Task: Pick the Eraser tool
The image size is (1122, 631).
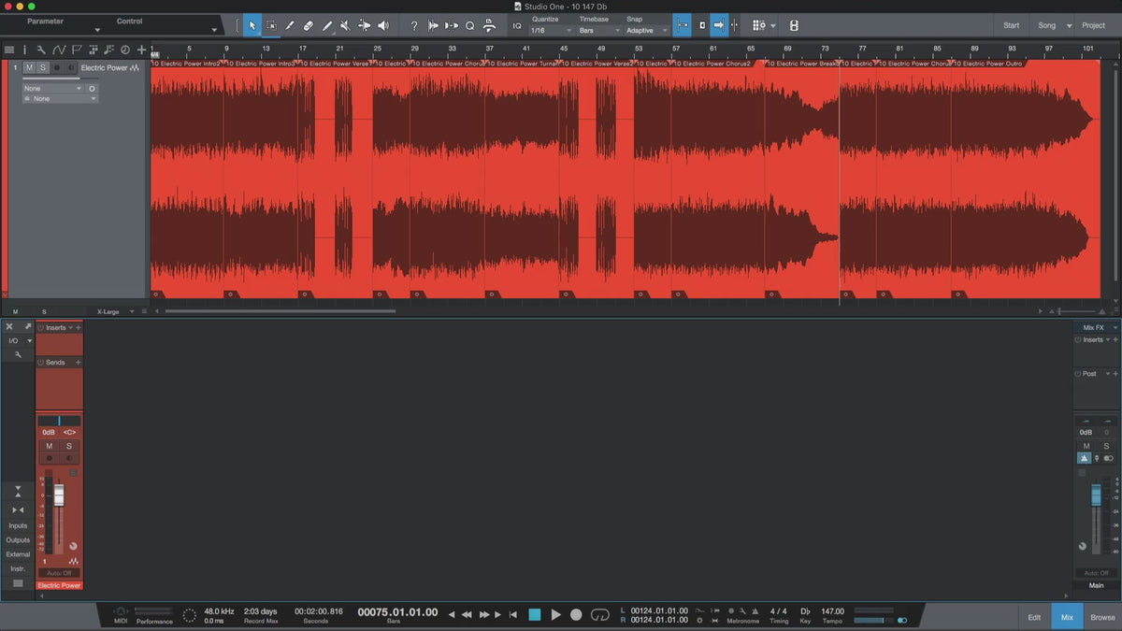Action: pos(309,25)
